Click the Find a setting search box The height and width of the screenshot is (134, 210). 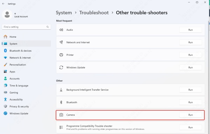coord(26,27)
